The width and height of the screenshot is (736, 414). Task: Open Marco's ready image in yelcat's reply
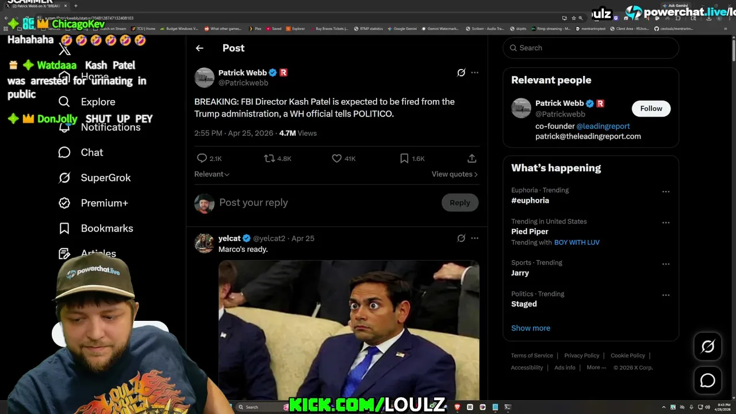pyautogui.click(x=348, y=329)
